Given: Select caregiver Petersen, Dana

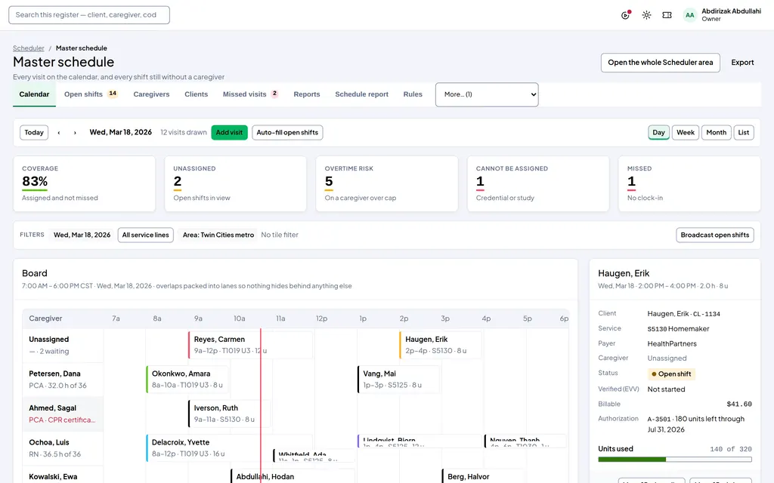Looking at the screenshot, I should click(63, 380).
